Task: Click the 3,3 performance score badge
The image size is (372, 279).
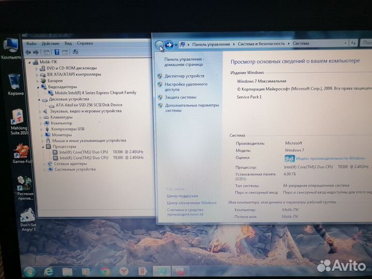Action: tap(289, 159)
